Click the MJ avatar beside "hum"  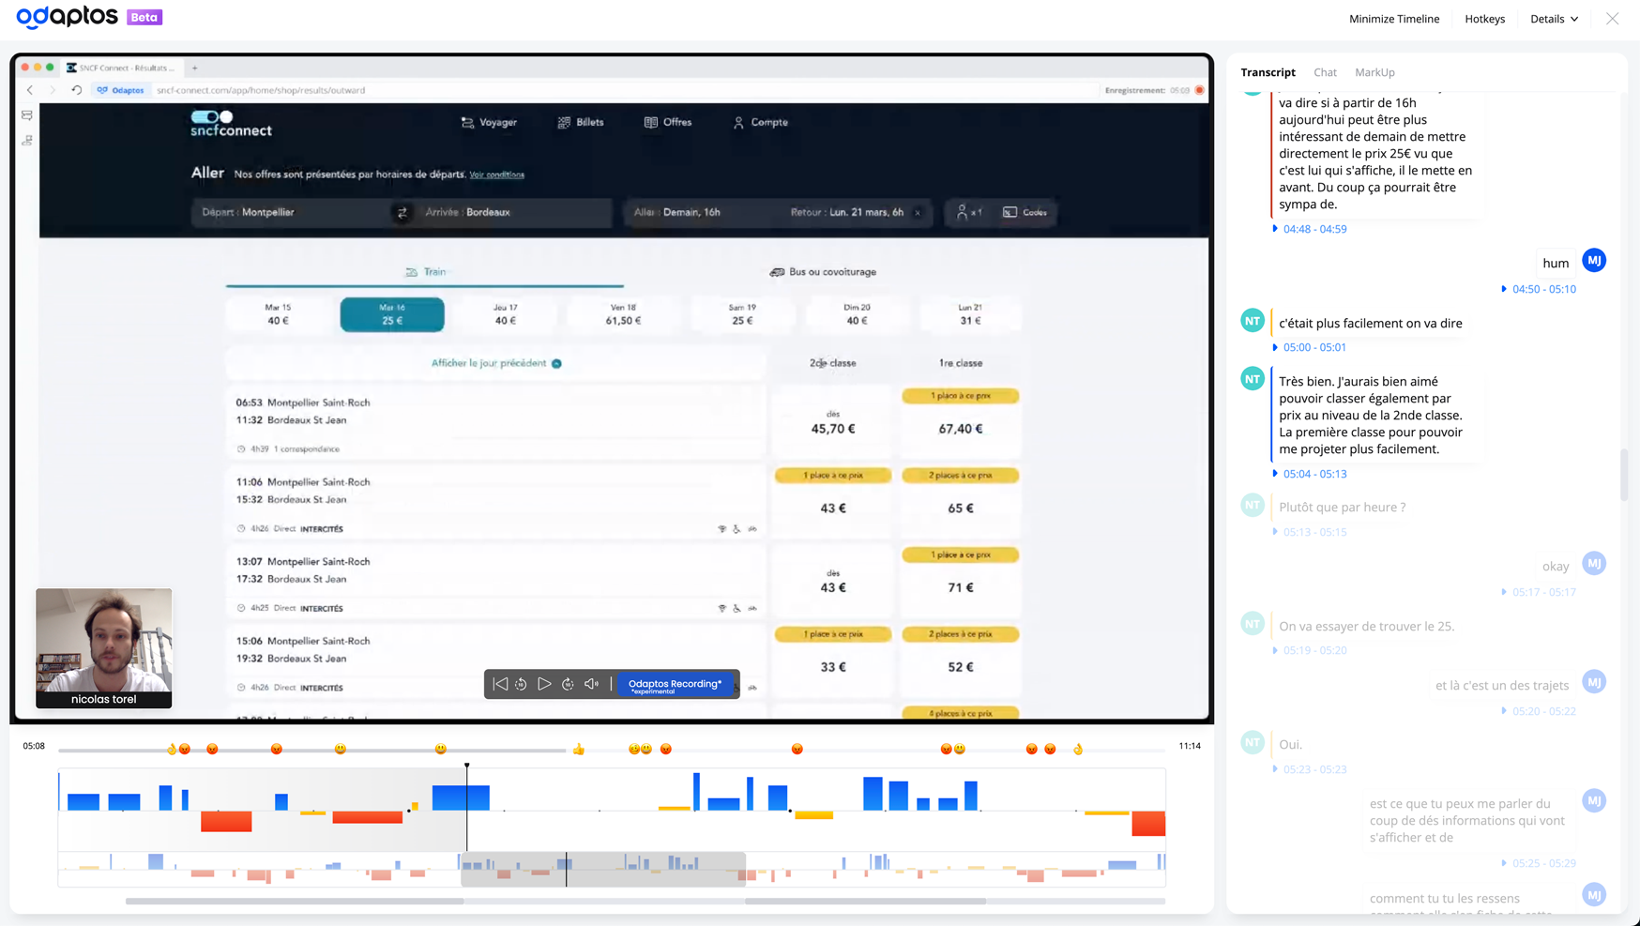[x=1593, y=261]
